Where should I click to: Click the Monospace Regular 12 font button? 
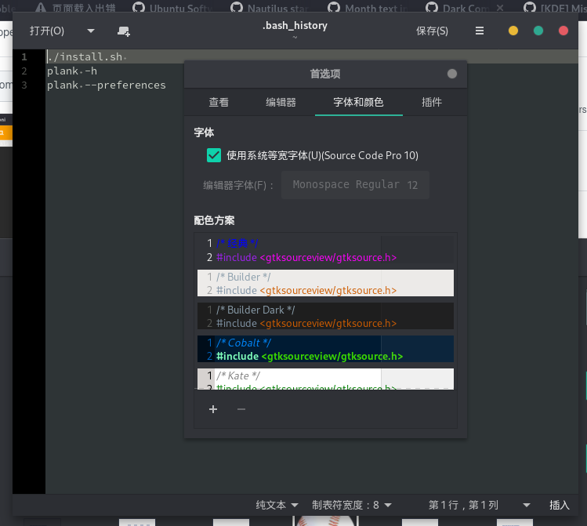tap(355, 184)
